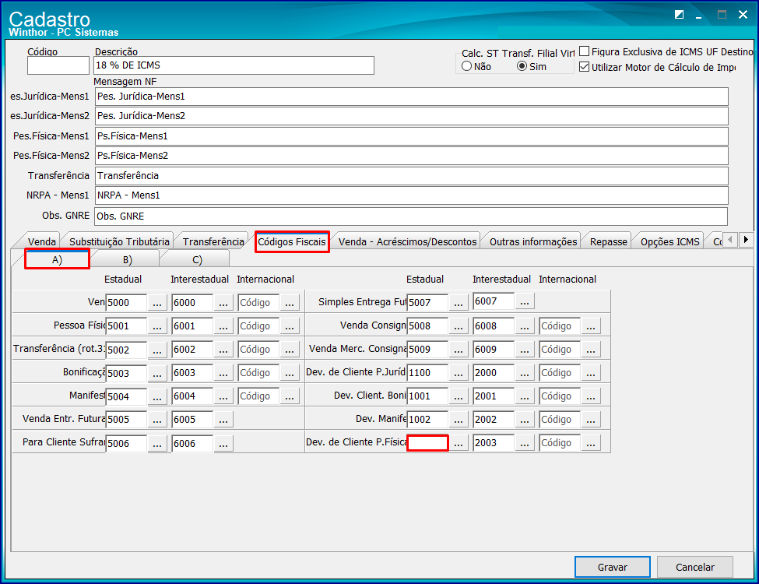Open lookup next to code 5007

click(x=459, y=303)
